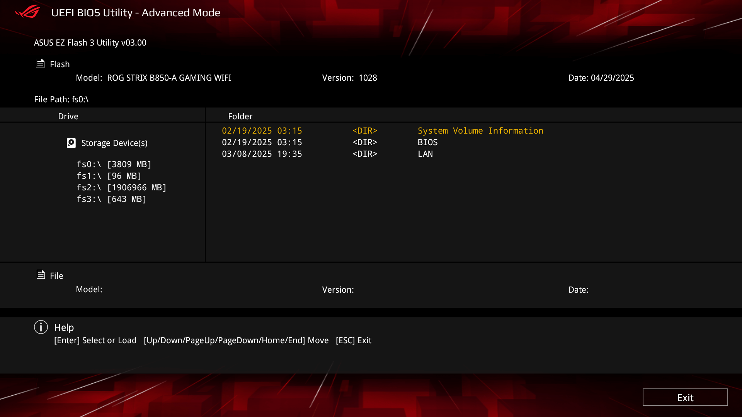
Task: Select drive fs1:\ [96 MB]
Action: click(109, 176)
